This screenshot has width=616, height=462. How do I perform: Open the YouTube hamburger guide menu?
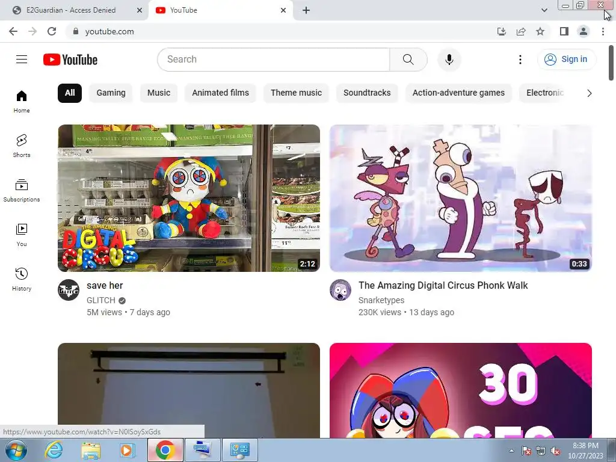point(22,60)
